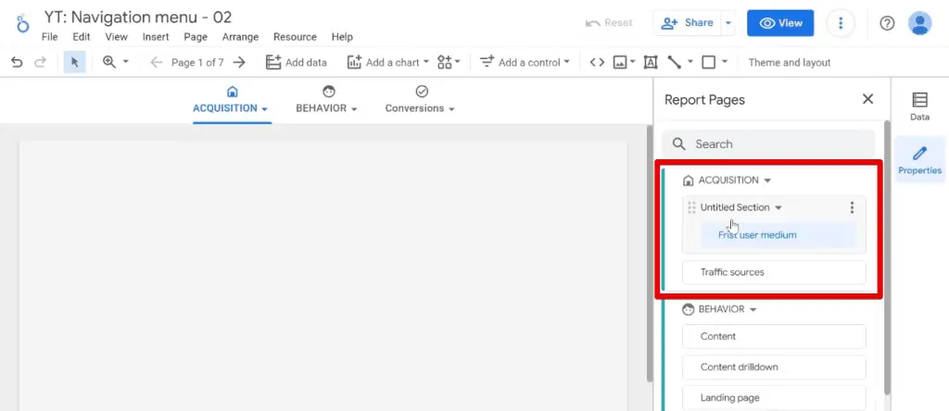Insert URL embed code icon

(598, 62)
